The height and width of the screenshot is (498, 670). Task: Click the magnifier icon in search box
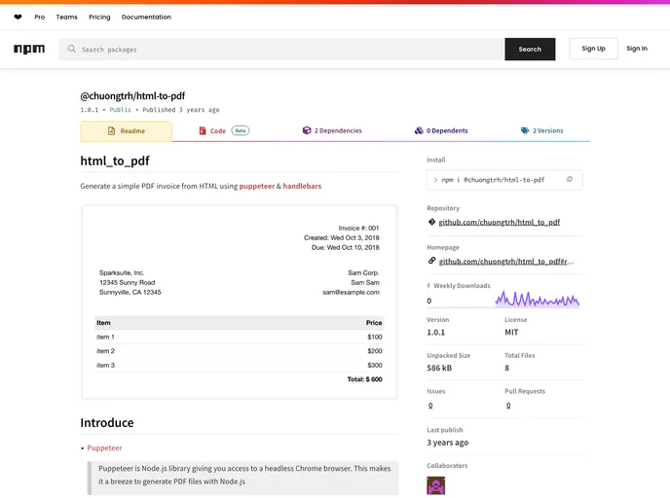pos(72,49)
